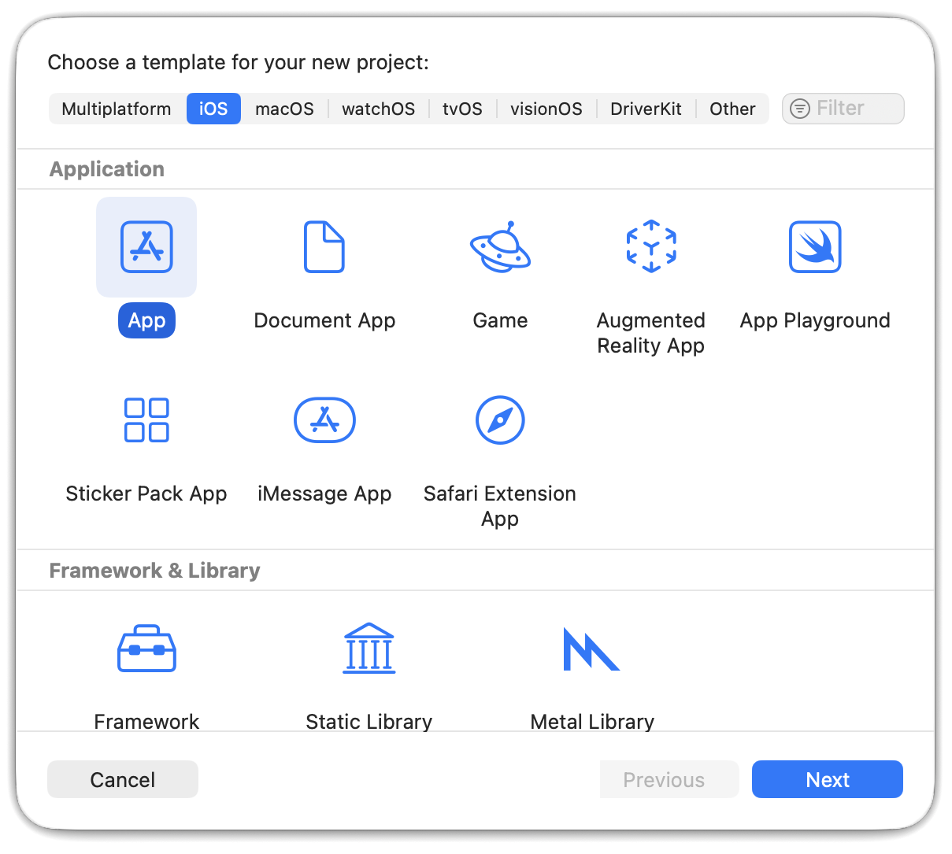Screen dimensions: 952x854
Task: Switch to the Multiplatform tab
Action: click(117, 109)
